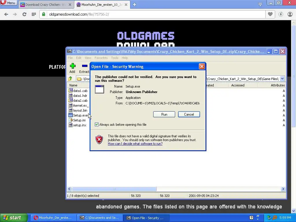Click the magnifier system tray icon
296x222 pixels.
pos(275,218)
